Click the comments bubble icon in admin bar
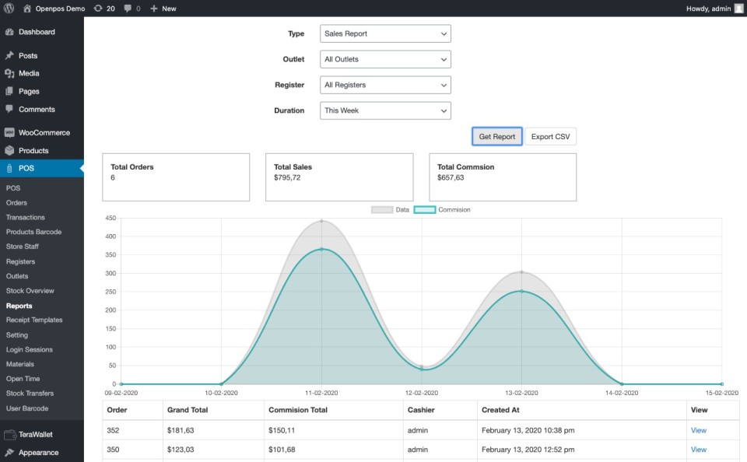This screenshot has height=462, width=747. pyautogui.click(x=128, y=9)
